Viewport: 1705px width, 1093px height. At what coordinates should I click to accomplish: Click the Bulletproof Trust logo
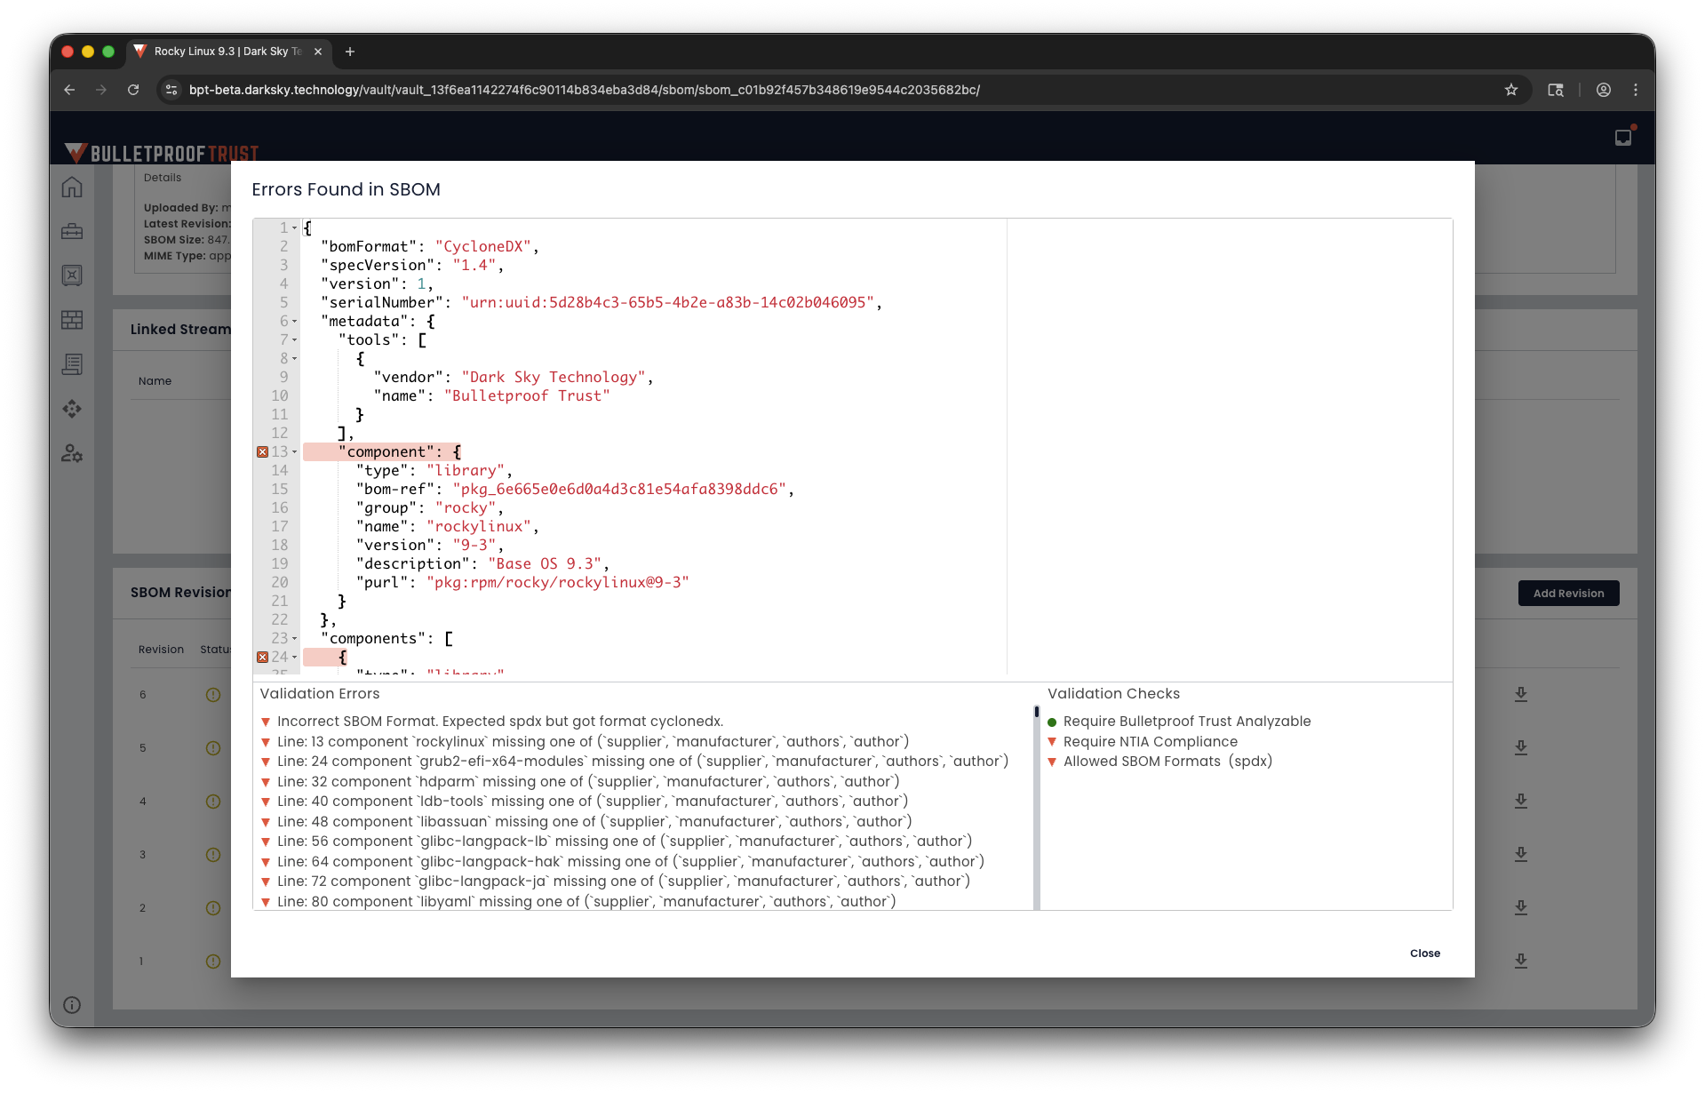(x=162, y=153)
